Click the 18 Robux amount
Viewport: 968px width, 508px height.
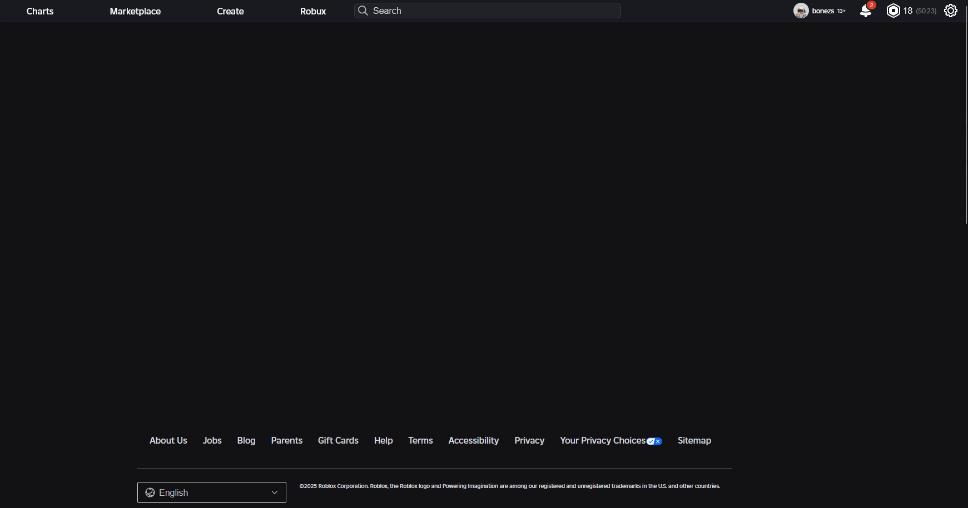tap(907, 11)
